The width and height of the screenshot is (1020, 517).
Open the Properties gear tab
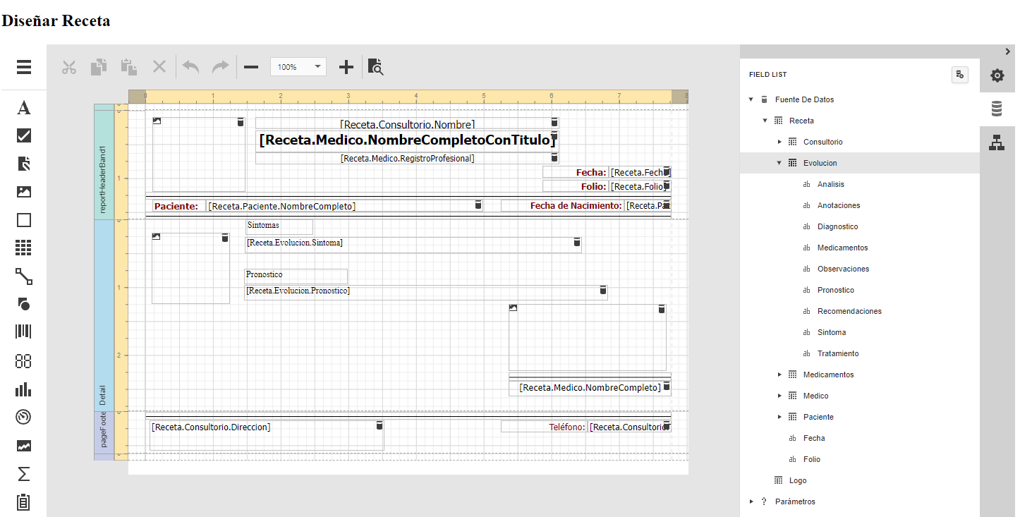997,75
